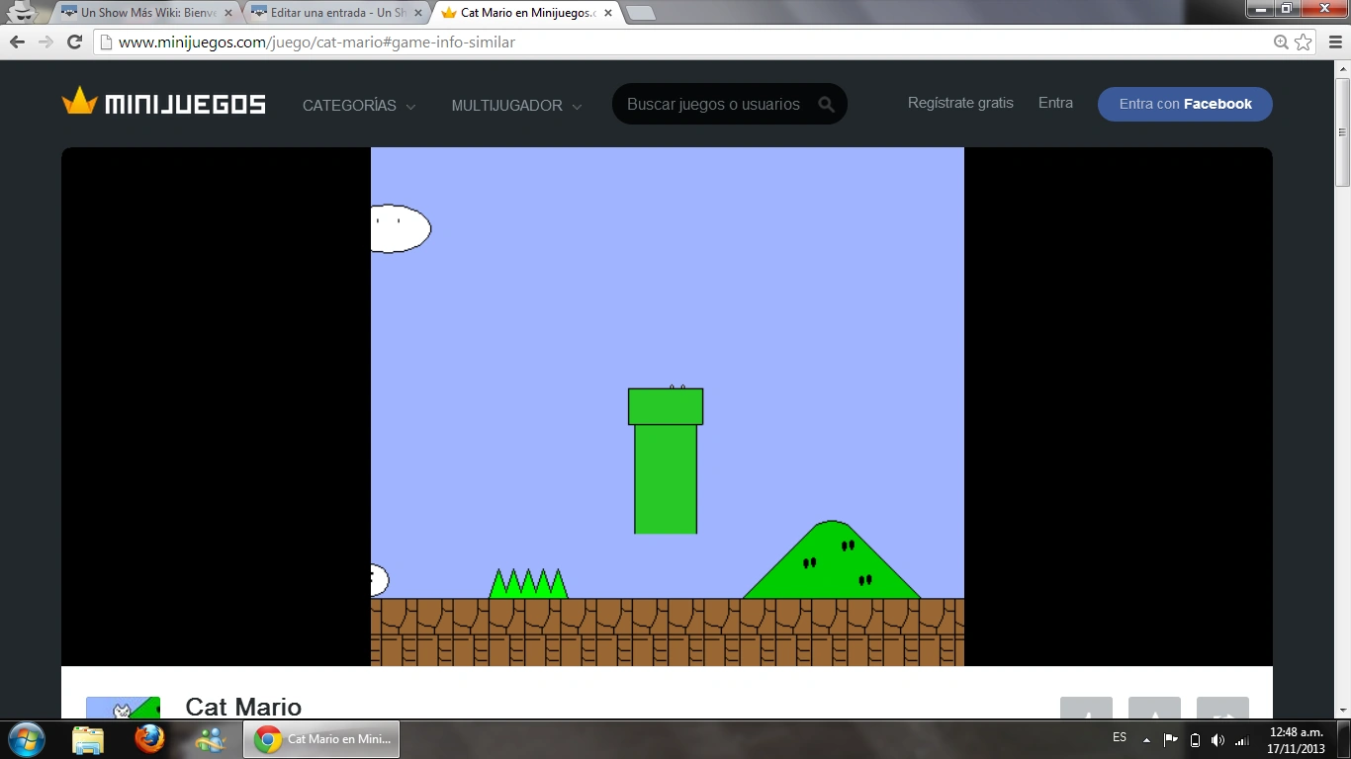This screenshot has height=759, width=1351.
Task: Click the Cat Mario game title
Action: click(x=243, y=707)
